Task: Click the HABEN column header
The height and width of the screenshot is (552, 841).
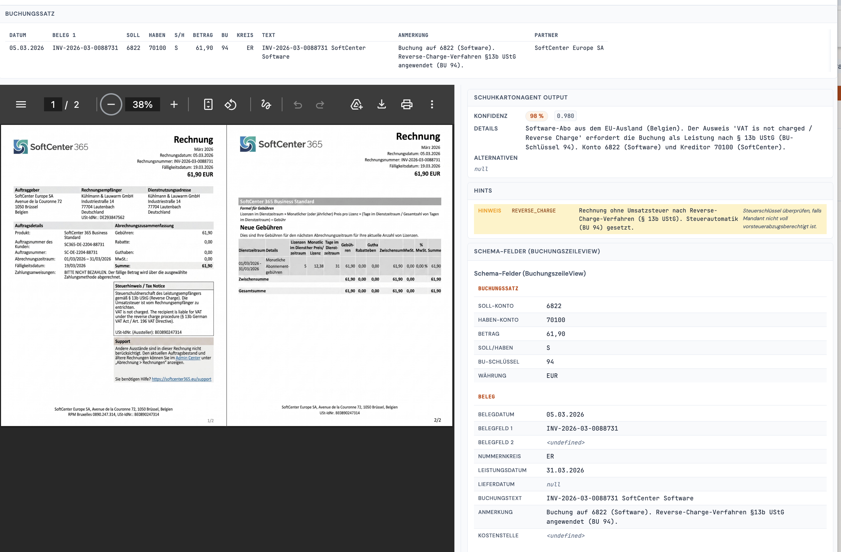Action: click(157, 35)
